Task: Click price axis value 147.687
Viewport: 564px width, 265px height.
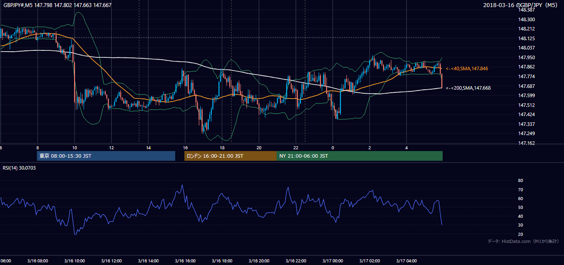Action: pyautogui.click(x=527, y=86)
